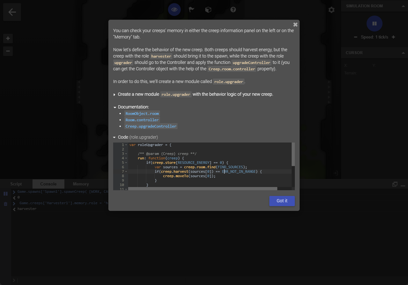Zoom out the room view with minus
Viewport: 408px width, 285px height.
point(8,51)
